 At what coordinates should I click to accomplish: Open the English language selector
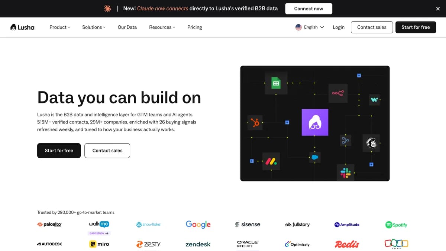310,27
